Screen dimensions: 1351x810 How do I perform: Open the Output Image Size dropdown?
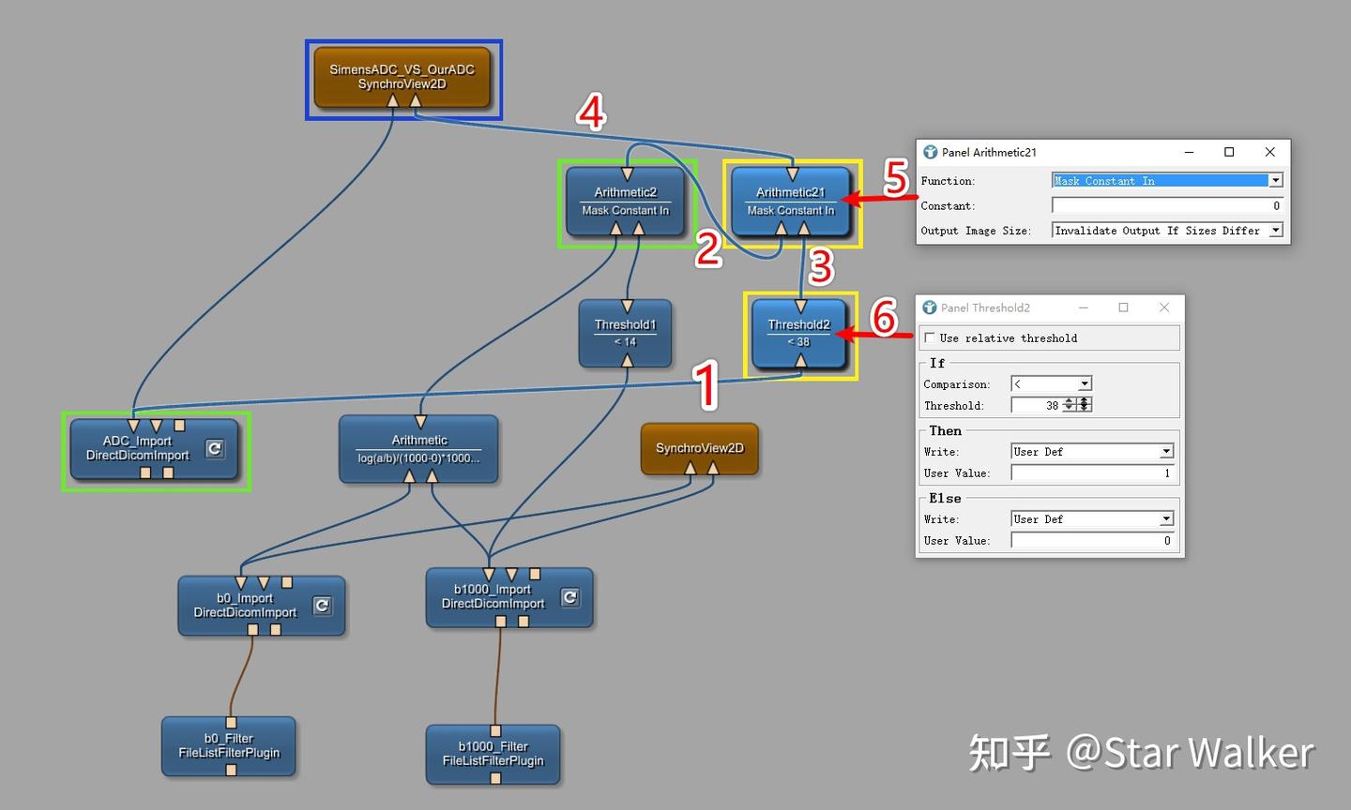tap(1167, 230)
